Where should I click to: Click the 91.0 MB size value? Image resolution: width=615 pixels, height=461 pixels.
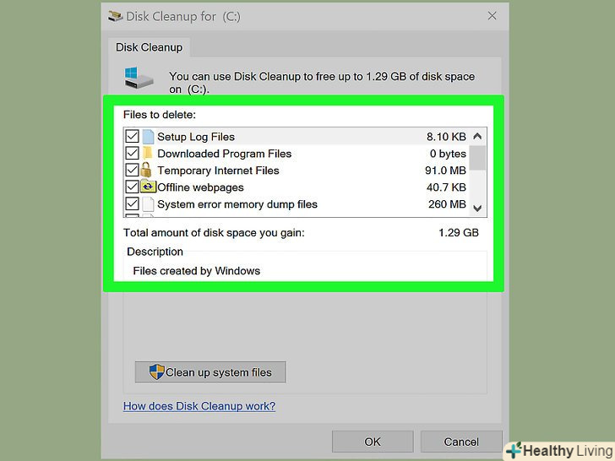(x=445, y=171)
